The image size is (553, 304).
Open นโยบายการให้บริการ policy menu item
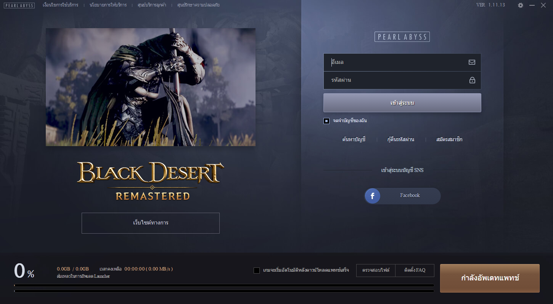click(x=108, y=5)
